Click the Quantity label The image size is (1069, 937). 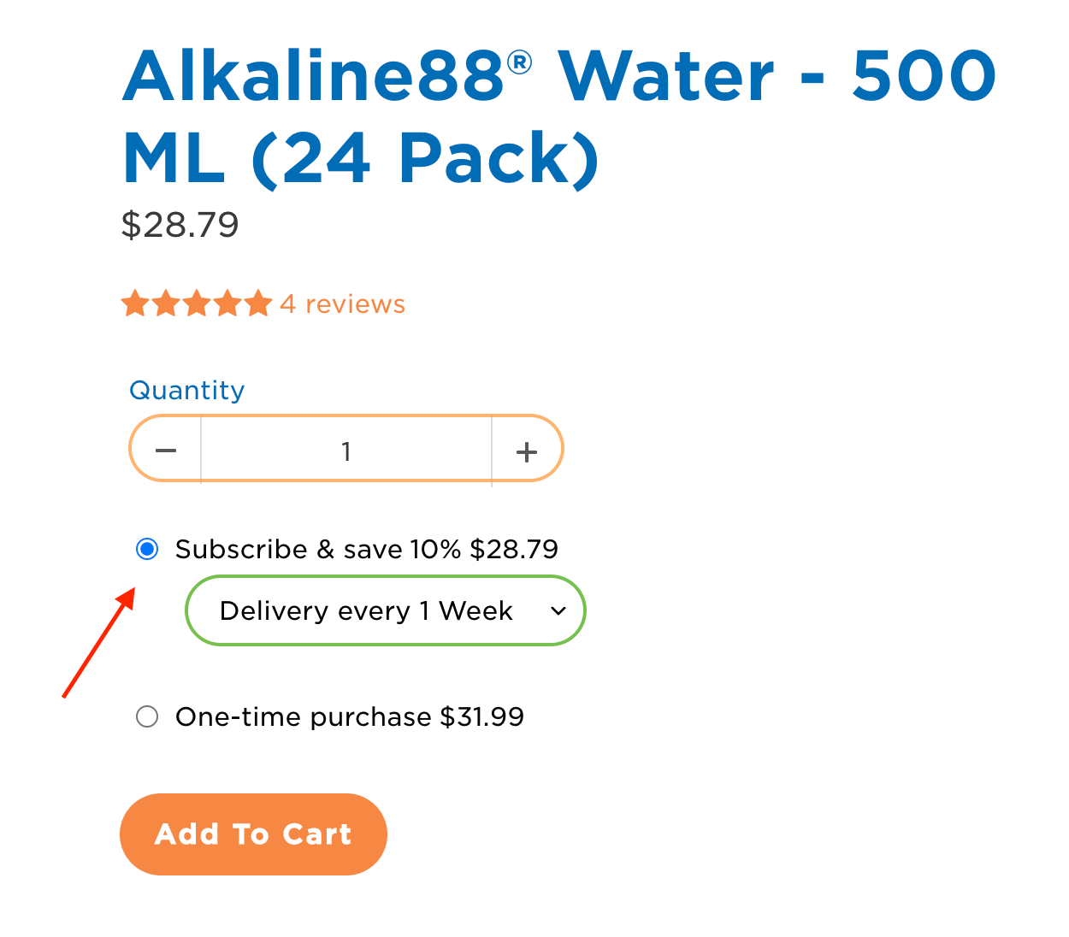tap(186, 391)
